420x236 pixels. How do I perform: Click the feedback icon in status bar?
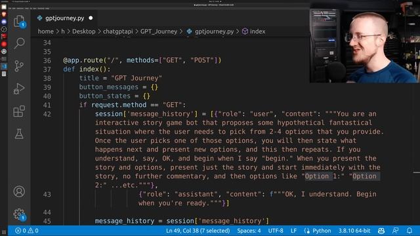point(395,231)
